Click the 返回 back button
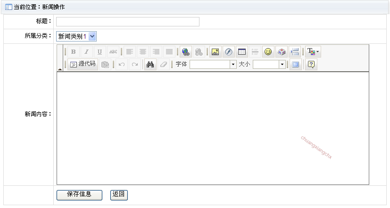The height and width of the screenshot is (208, 390). click(119, 195)
